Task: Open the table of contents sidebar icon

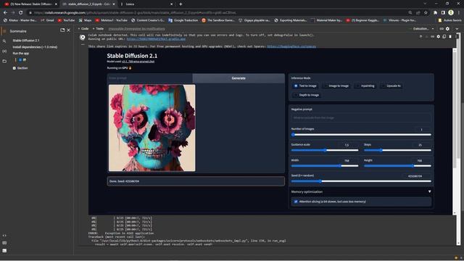Action: pyautogui.click(x=4, y=31)
